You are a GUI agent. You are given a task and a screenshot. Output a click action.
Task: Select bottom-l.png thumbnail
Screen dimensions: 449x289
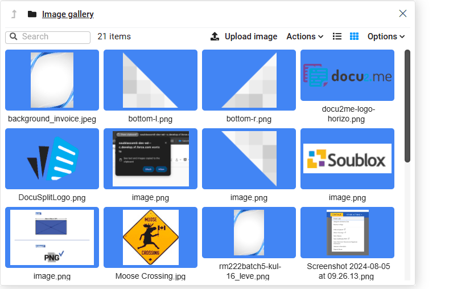(x=150, y=80)
